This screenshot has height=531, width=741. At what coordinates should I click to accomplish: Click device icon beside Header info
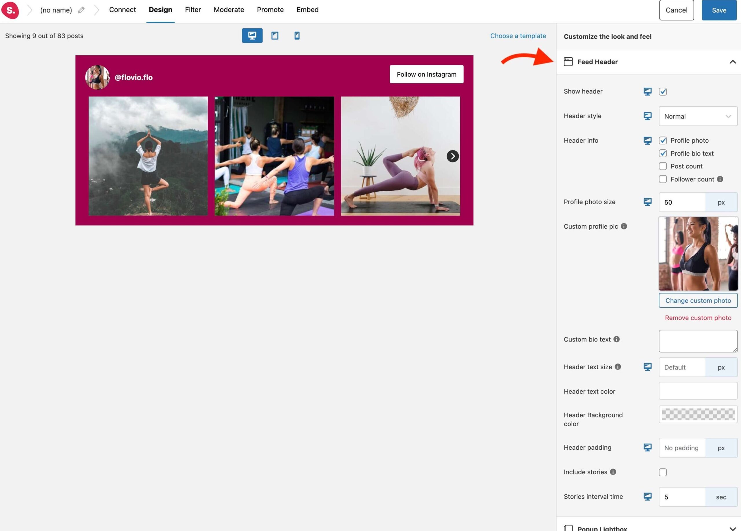tap(647, 140)
